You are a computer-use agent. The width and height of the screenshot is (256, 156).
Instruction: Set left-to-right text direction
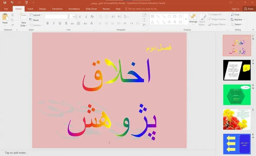[x=125, y=23]
